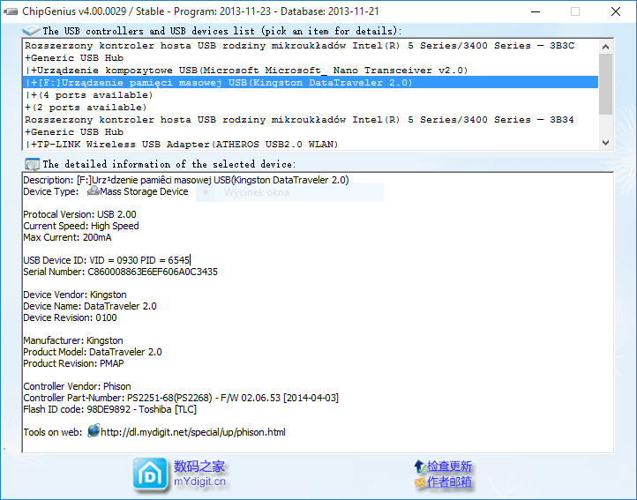Click the magnifier detailed information icon
The width and height of the screenshot is (637, 500).
(x=32, y=164)
